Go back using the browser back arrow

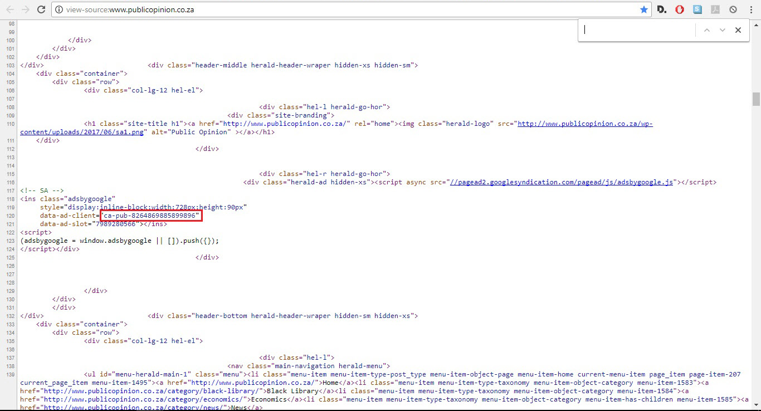[x=10, y=9]
